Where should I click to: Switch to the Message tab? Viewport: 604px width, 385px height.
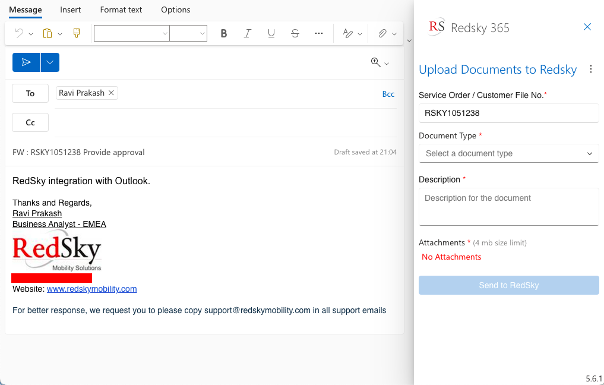click(26, 10)
